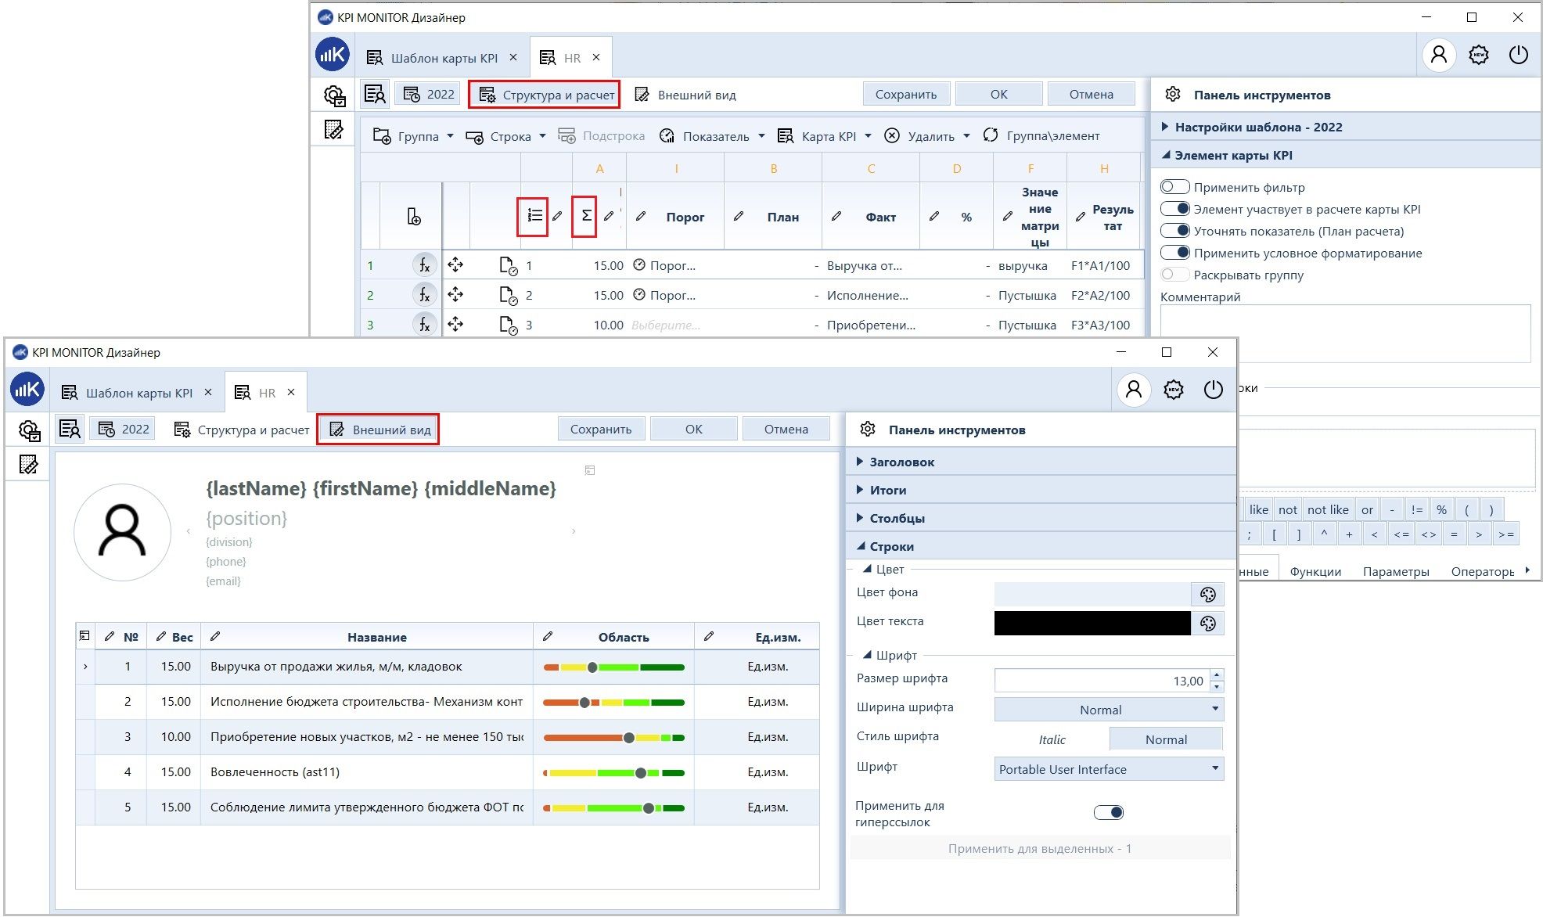1543x917 pixels.
Task: Expand the Столбцы section
Action: pyautogui.click(x=1041, y=518)
